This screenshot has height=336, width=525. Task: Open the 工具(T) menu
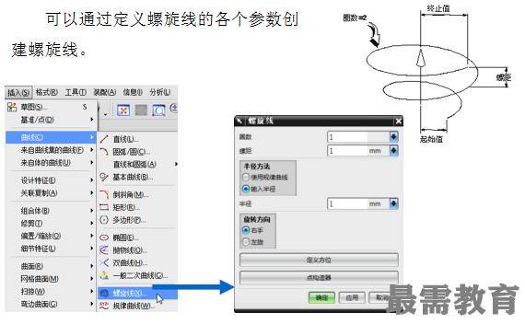point(76,92)
